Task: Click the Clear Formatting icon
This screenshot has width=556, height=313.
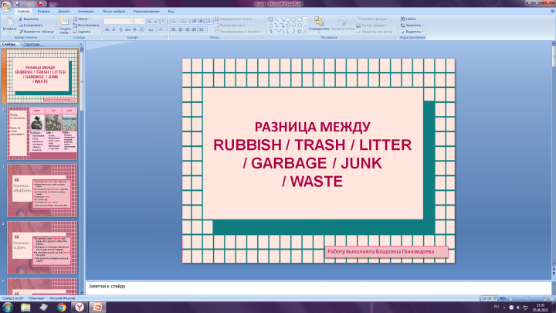Action: 164,22
